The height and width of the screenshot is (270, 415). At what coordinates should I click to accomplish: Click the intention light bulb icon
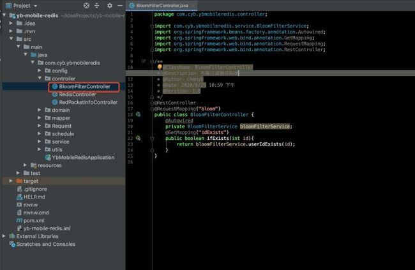[160, 67]
